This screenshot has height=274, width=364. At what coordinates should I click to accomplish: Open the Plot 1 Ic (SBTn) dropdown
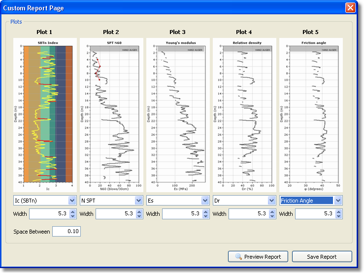pos(71,201)
